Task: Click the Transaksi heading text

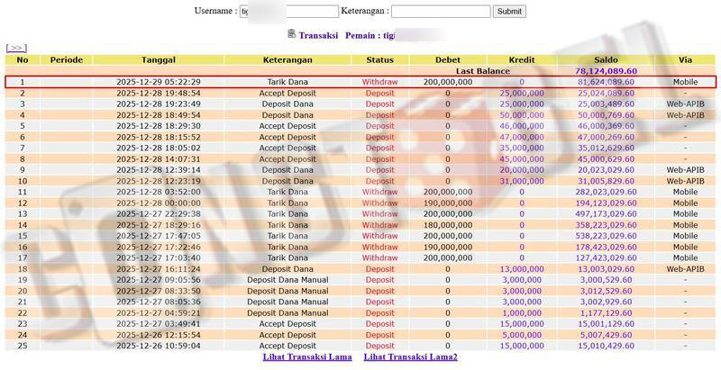Action: [x=318, y=35]
